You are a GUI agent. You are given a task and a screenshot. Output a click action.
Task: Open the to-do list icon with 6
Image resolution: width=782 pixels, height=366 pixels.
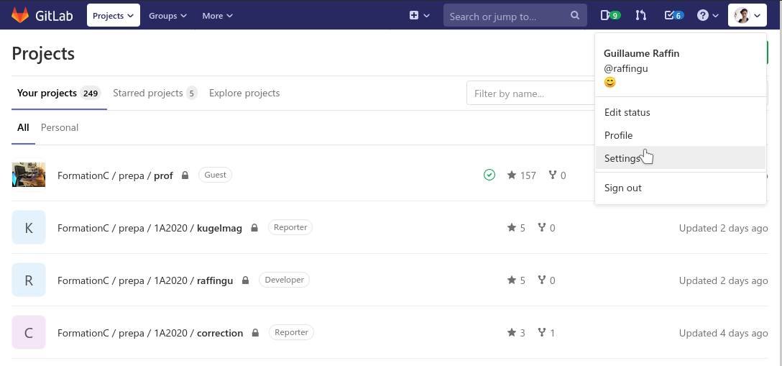pos(673,15)
